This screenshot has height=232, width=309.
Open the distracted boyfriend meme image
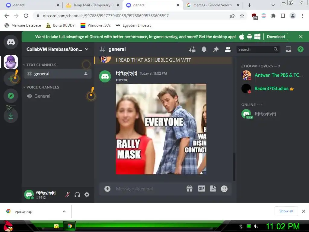tap(161, 129)
